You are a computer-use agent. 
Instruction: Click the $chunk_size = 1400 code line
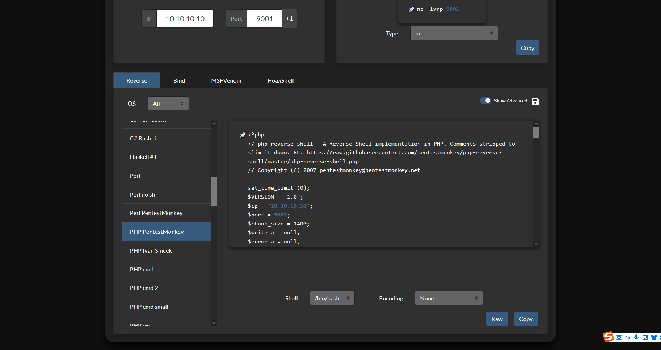[x=279, y=224]
